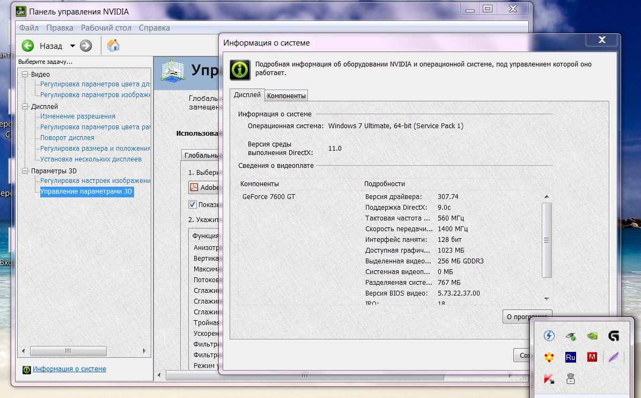Collapse the Дисплей tree node
The height and width of the screenshot is (398, 641).
coord(25,107)
